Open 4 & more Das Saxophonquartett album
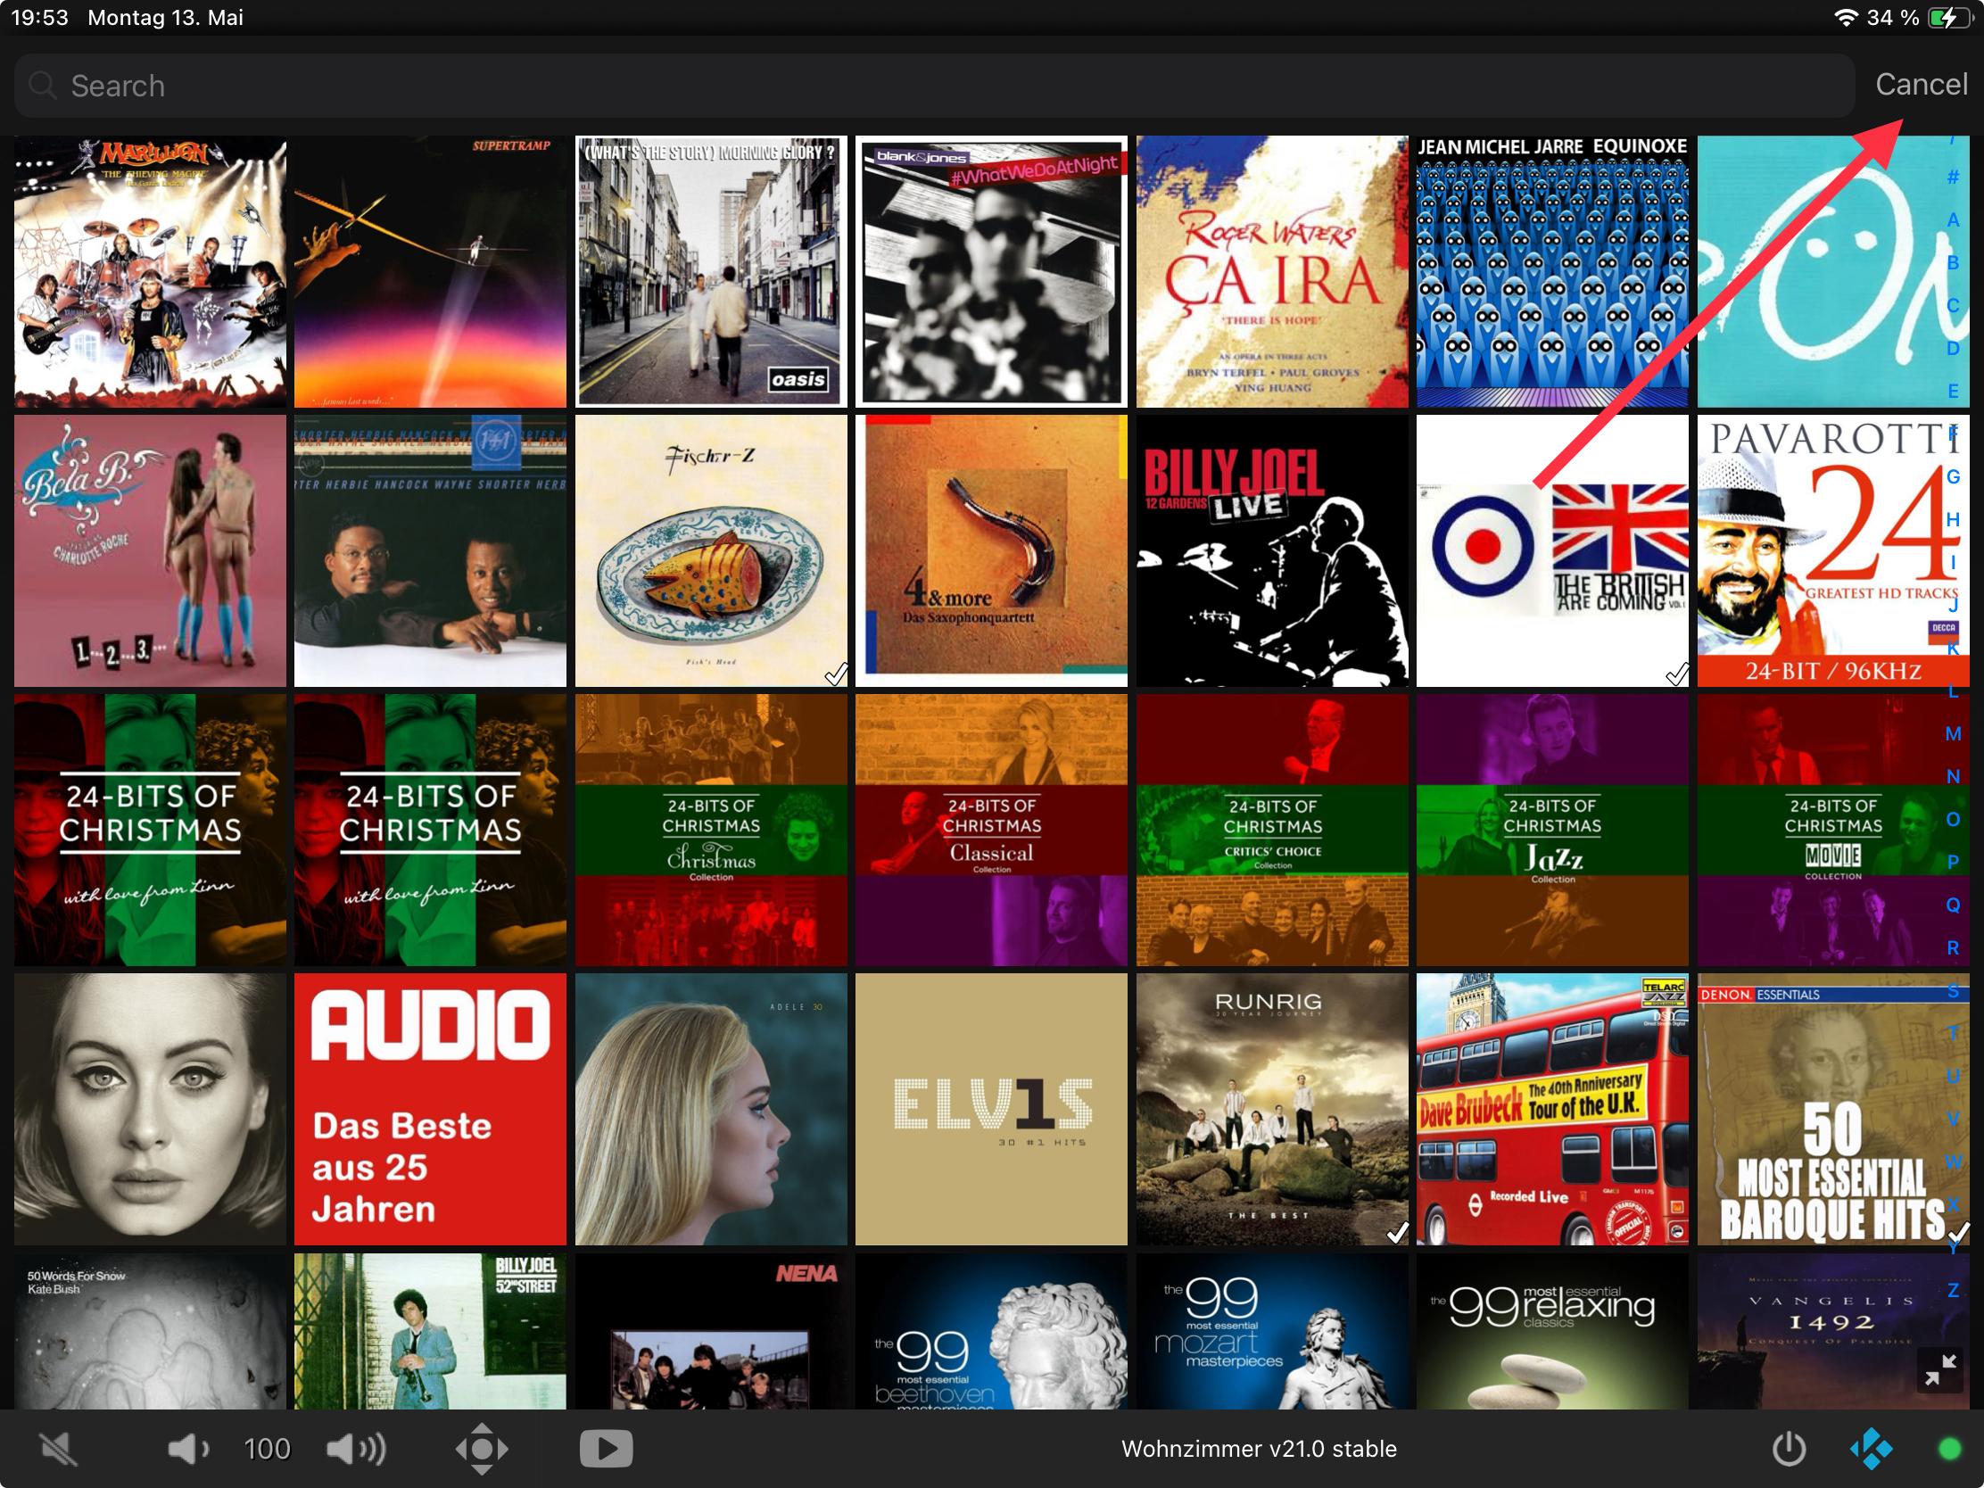This screenshot has width=1984, height=1488. pos(991,550)
